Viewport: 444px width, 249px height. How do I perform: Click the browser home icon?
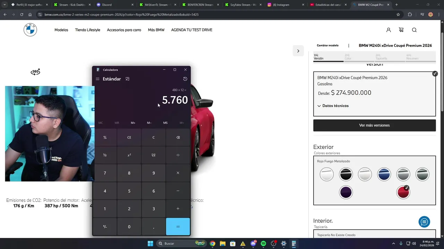pyautogui.click(x=30, y=15)
